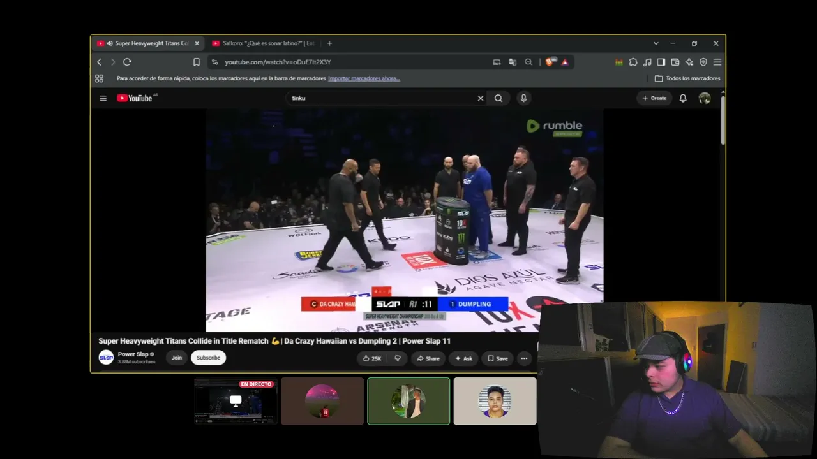The height and width of the screenshot is (459, 817).
Task: Open the Todos los marcadores folder
Action: point(687,78)
